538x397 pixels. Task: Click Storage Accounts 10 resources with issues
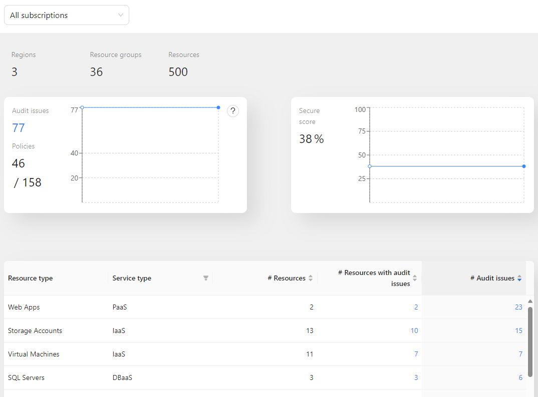click(x=414, y=330)
